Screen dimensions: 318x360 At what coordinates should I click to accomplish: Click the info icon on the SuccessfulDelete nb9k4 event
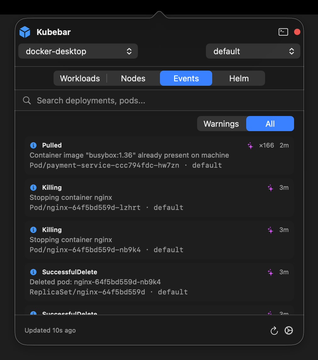33,272
